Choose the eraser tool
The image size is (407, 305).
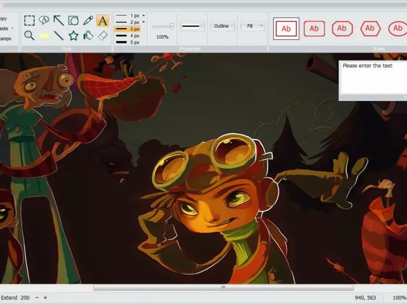[103, 36]
